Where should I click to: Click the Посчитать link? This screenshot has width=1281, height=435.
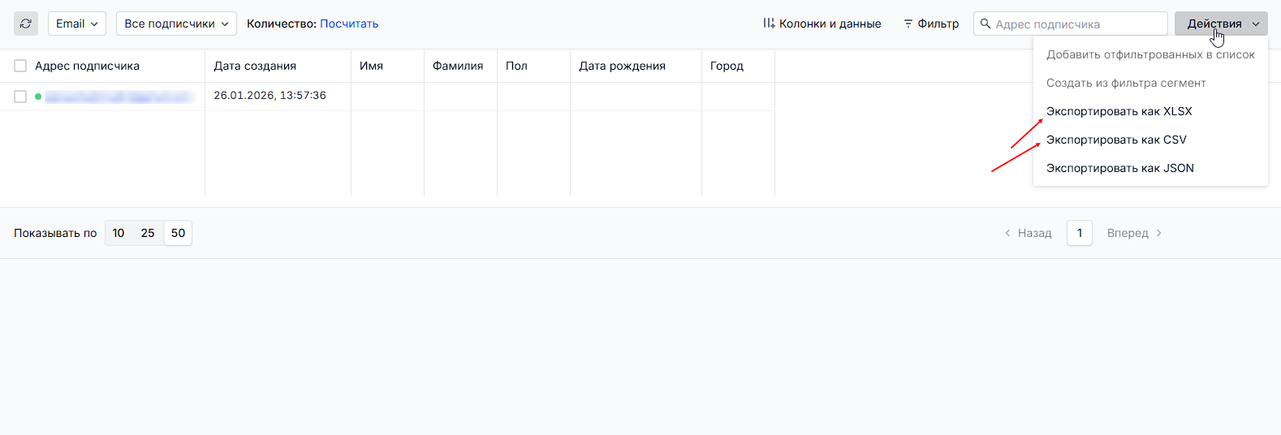(349, 24)
